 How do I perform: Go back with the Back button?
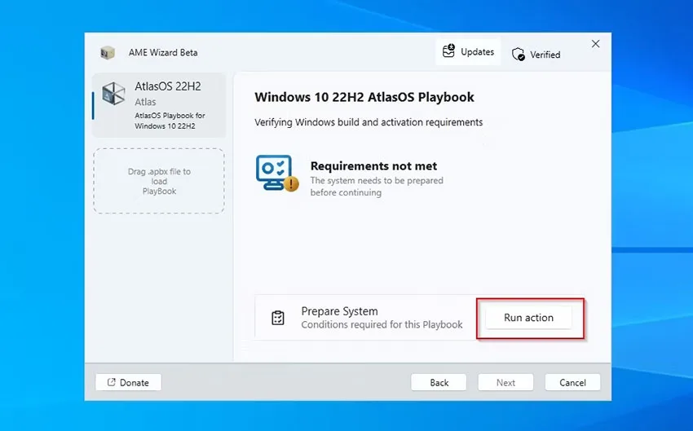(x=439, y=382)
